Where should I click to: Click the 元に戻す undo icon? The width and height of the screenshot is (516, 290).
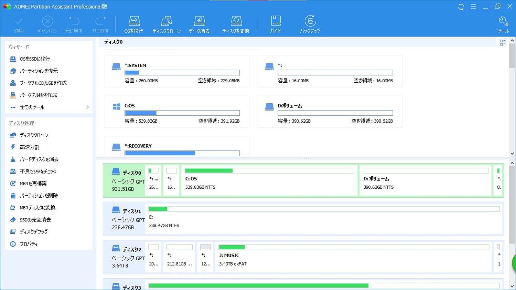tap(74, 24)
